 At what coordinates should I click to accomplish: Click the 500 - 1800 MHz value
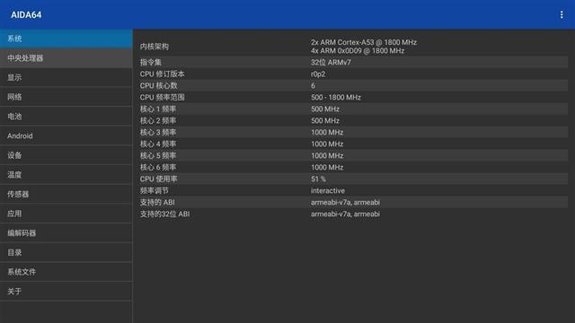click(336, 98)
